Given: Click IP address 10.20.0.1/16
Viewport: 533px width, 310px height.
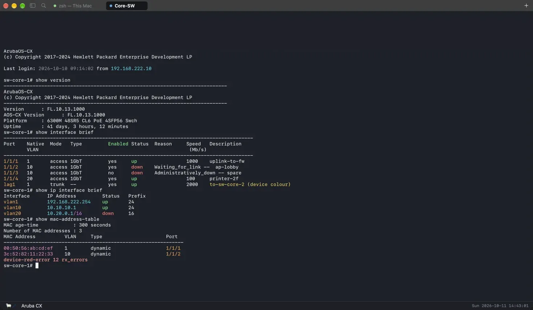Looking at the screenshot, I should click(65, 213).
